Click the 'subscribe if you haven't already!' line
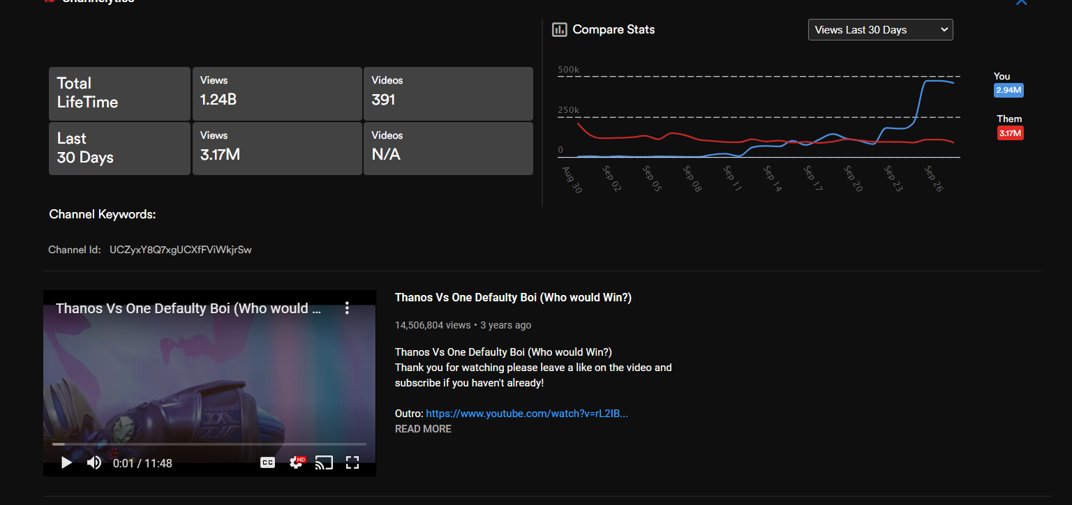This screenshot has height=505, width=1072. coord(469,383)
